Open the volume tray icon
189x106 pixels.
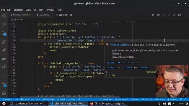click(164, 104)
